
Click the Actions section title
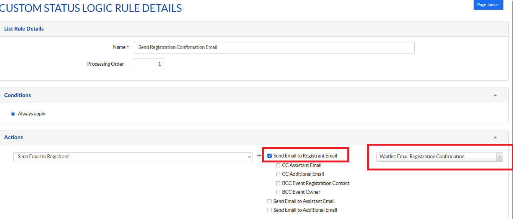point(14,138)
